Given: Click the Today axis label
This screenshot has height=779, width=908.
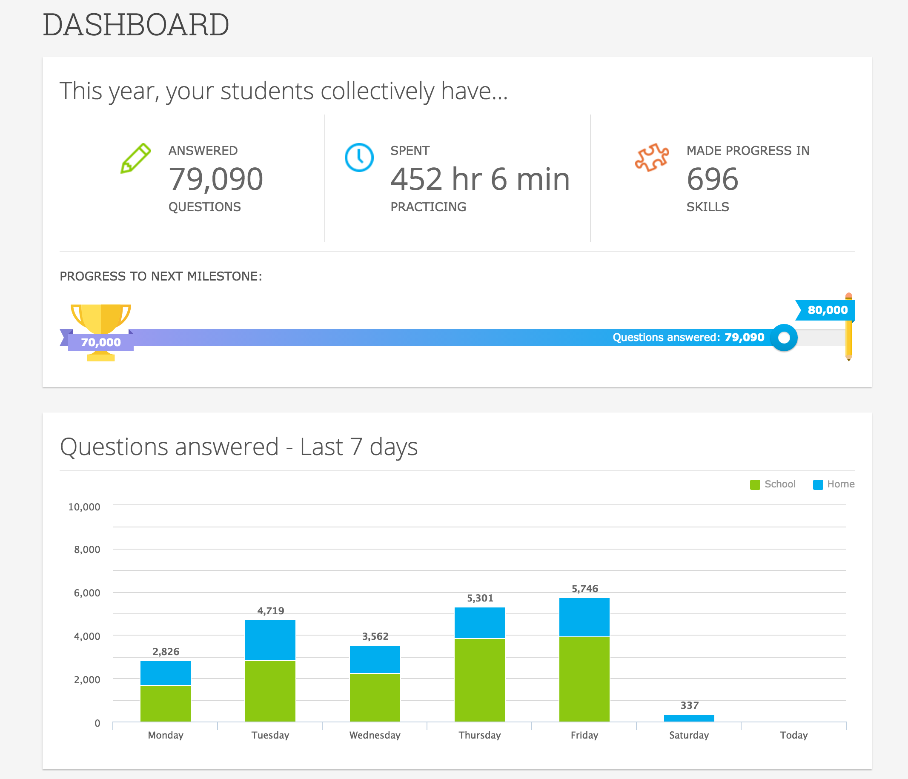Looking at the screenshot, I should 793,735.
